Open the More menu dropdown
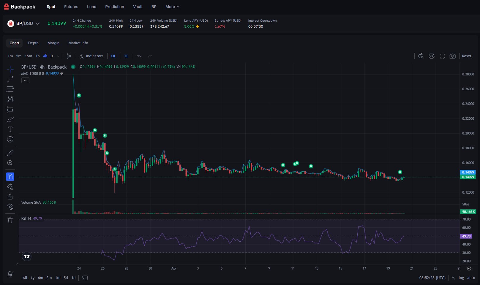 (172, 7)
